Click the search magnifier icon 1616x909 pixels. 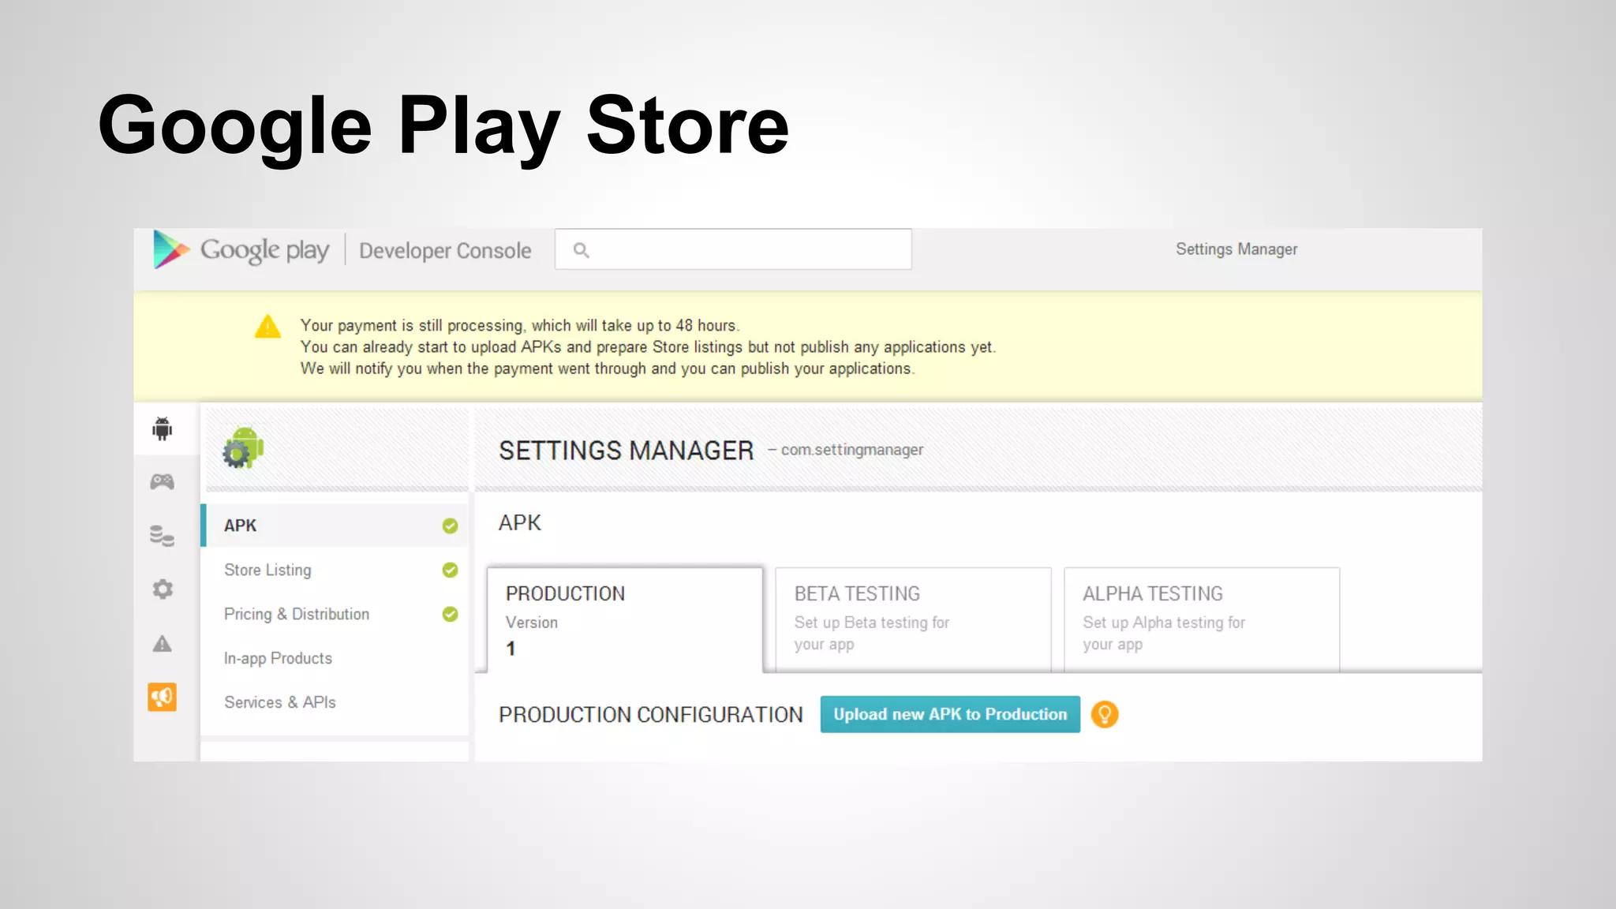pyautogui.click(x=582, y=250)
